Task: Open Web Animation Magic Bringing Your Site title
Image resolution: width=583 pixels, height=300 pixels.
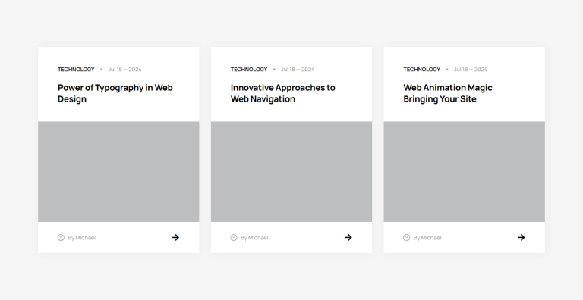Action: click(x=448, y=93)
